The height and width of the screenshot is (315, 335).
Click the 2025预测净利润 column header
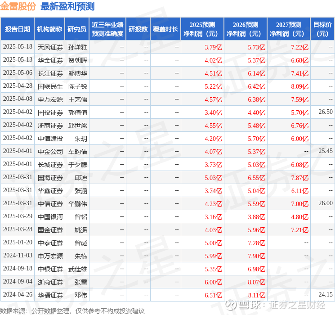coord(202,29)
